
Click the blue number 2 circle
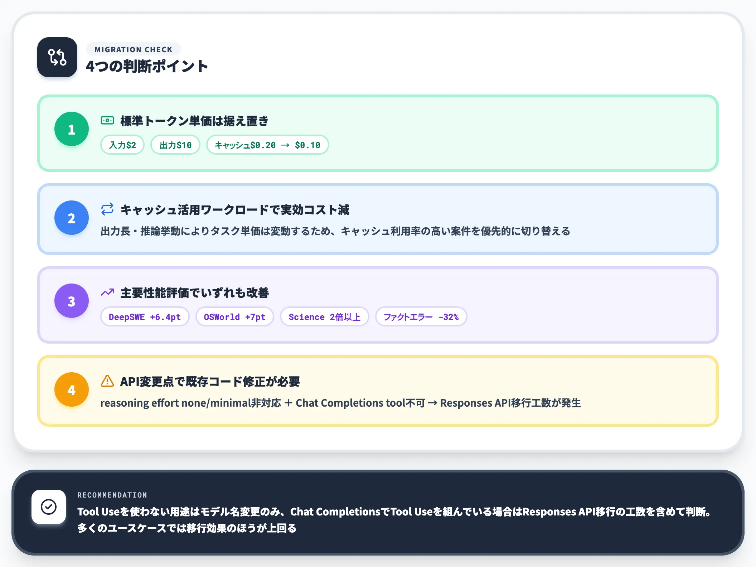point(72,218)
